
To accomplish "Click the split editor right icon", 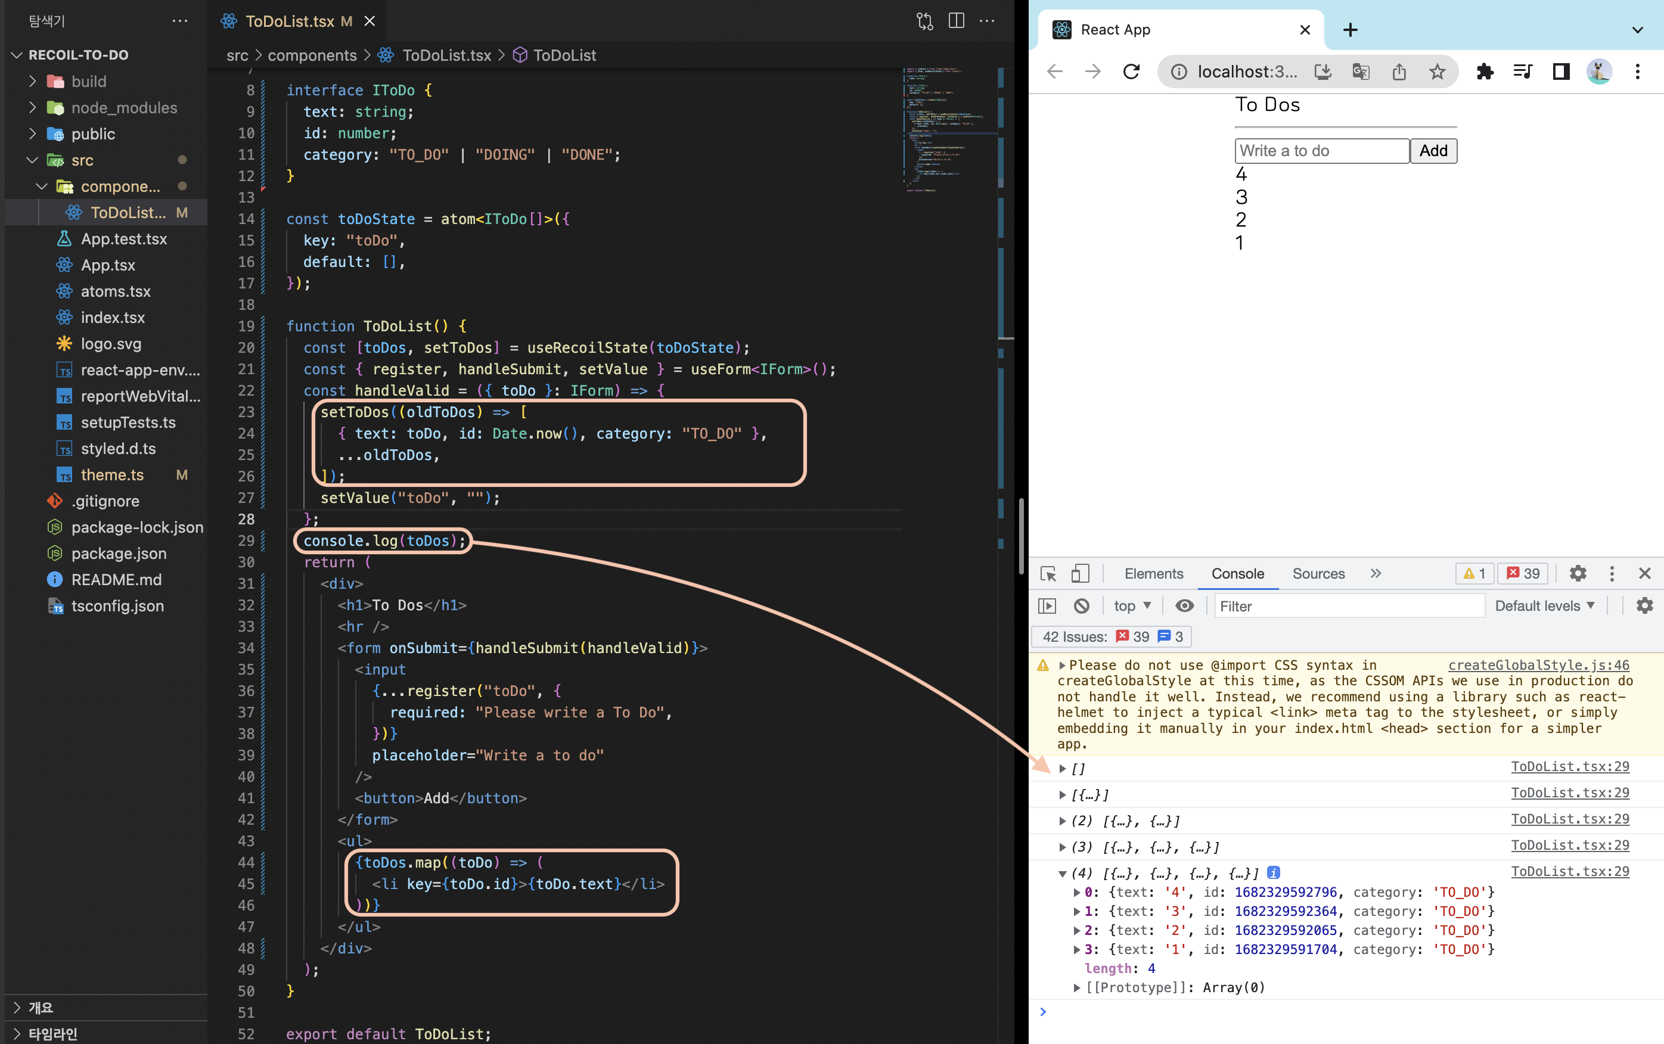I will point(955,21).
